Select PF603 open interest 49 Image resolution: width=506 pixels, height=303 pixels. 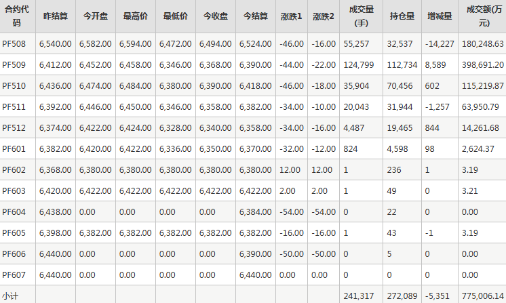pyautogui.click(x=392, y=191)
